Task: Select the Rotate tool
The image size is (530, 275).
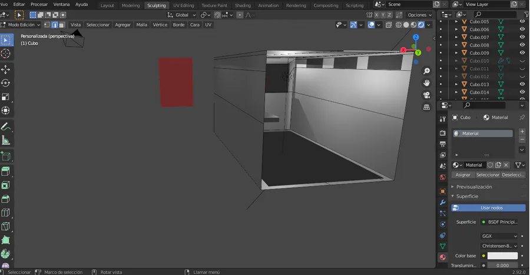Action: [x=6, y=83]
